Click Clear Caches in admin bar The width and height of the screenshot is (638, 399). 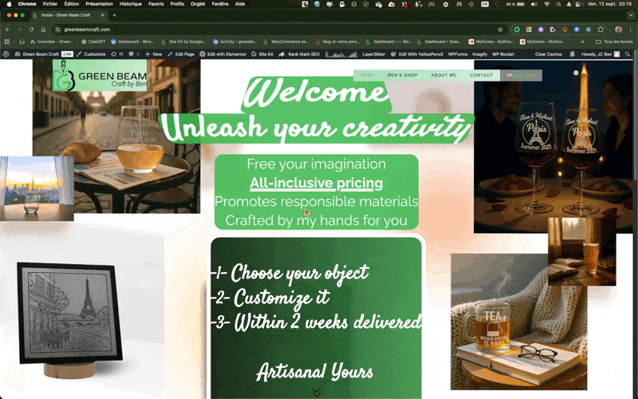pos(549,54)
